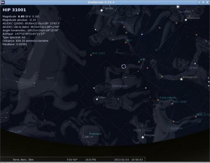Click the Cocher constellation label
This screenshot has height=163, width=210.
tap(118, 22)
